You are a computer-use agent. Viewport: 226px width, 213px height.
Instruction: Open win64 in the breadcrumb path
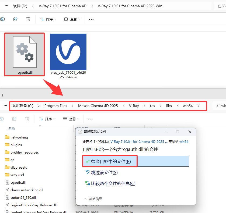pos(187,106)
